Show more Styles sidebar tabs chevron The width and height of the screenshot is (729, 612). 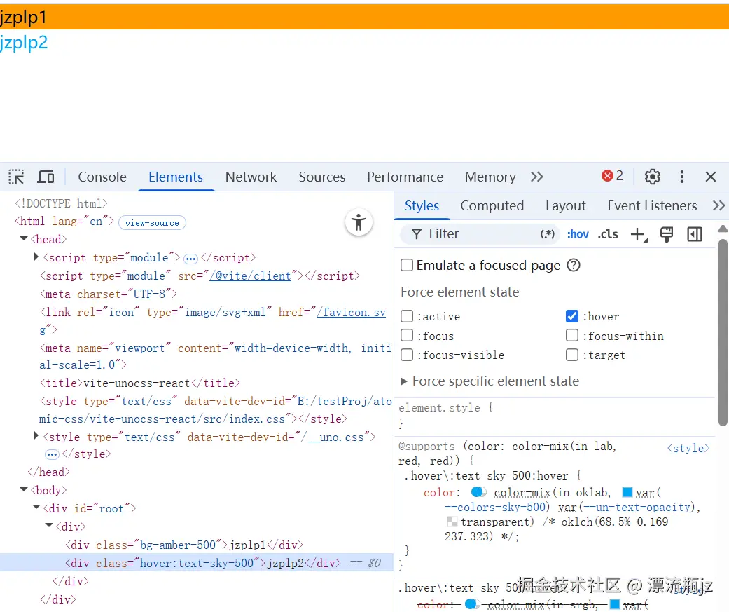point(718,205)
